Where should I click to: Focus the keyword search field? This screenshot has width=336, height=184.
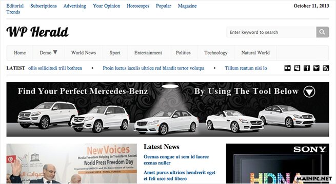[x=271, y=32]
